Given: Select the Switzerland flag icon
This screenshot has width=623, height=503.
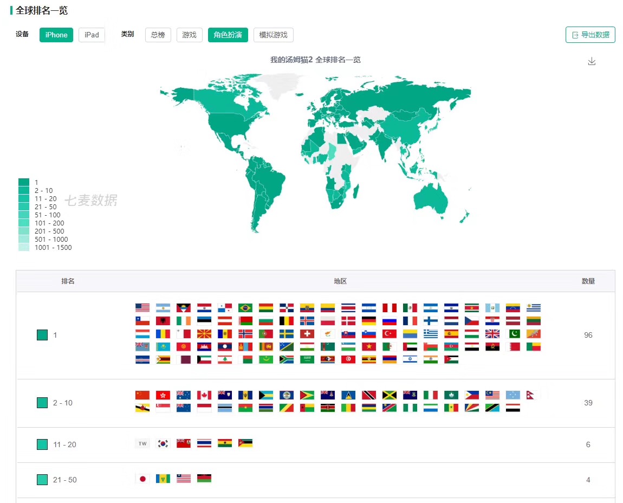Looking at the screenshot, I should 307,334.
